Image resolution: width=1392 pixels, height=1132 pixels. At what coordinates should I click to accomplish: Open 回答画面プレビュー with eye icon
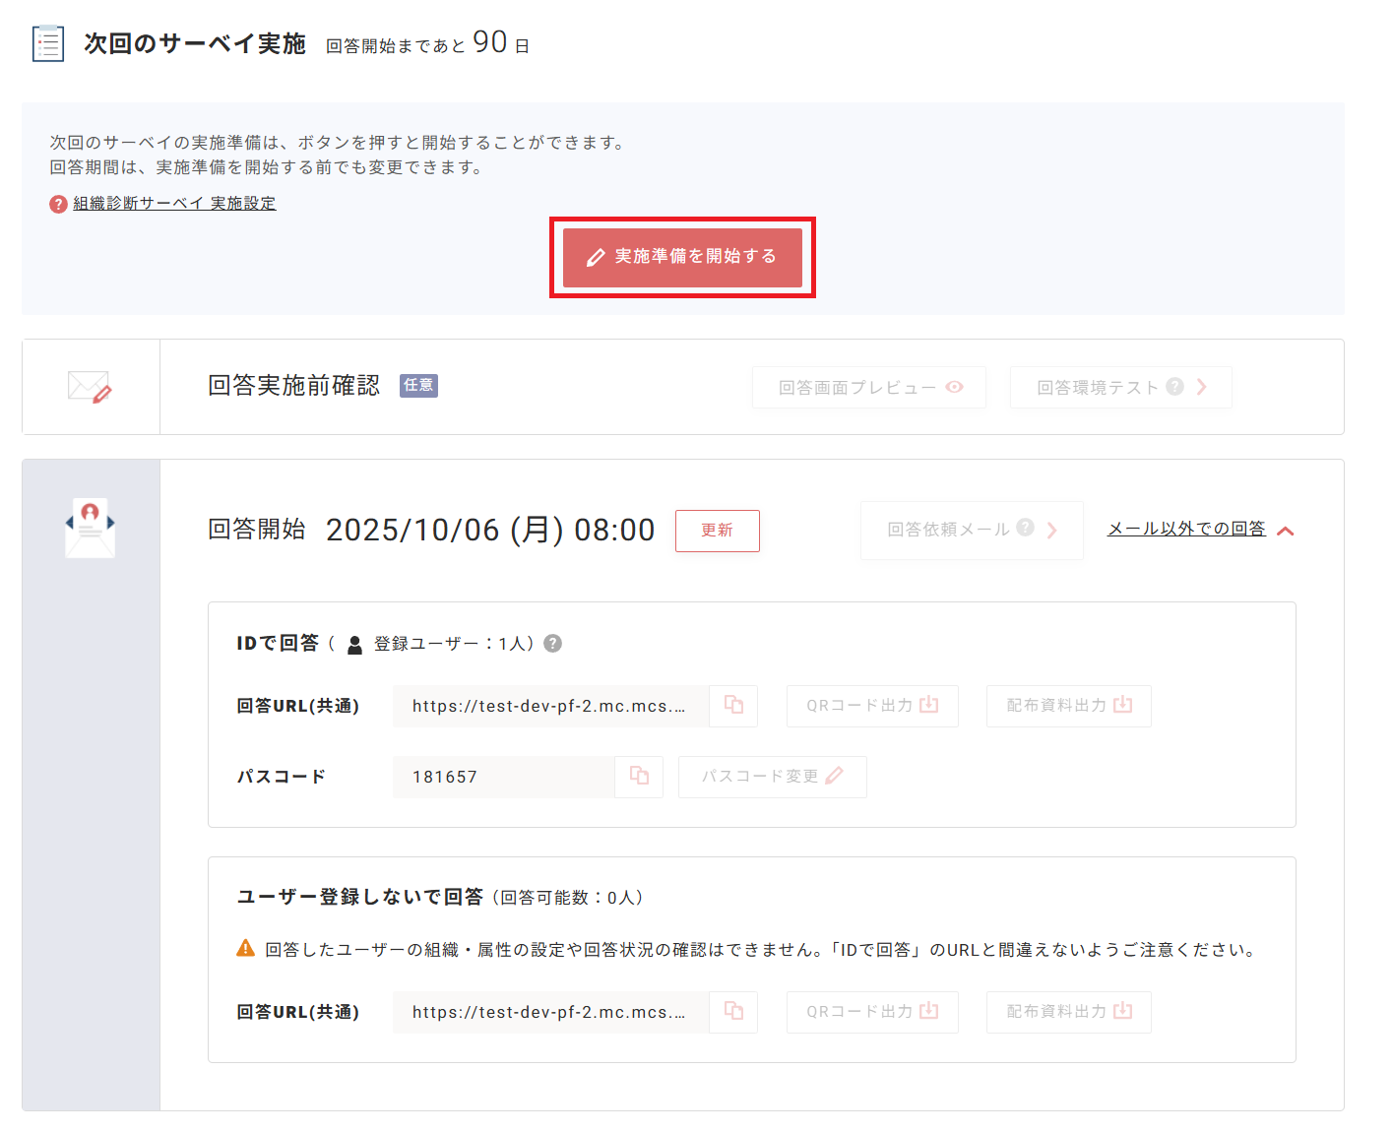tap(868, 388)
